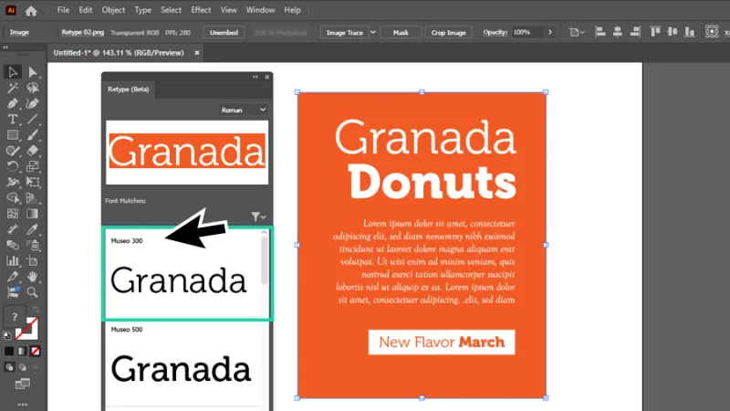Screen dimensions: 730x411
Task: Align objects to horizontal center
Action: [618, 32]
